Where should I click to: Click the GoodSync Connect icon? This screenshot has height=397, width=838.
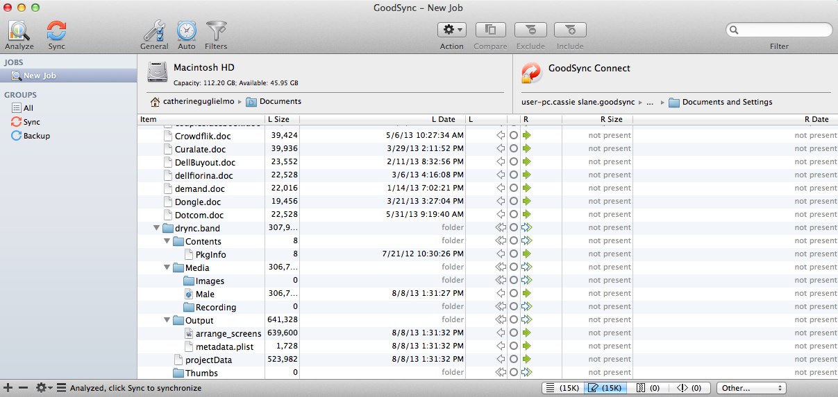tap(532, 73)
